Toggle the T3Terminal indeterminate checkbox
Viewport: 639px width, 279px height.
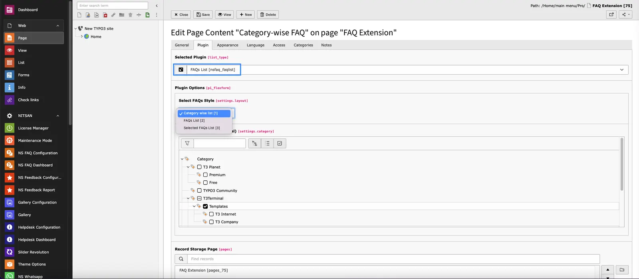coord(199,198)
